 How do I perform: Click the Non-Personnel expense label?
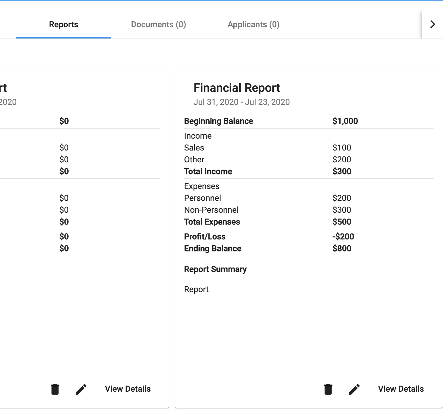pyautogui.click(x=211, y=210)
